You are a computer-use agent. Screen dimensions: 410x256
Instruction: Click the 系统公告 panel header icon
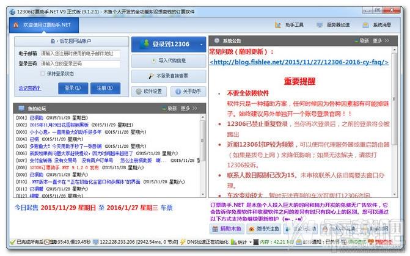pyautogui.click(x=217, y=41)
